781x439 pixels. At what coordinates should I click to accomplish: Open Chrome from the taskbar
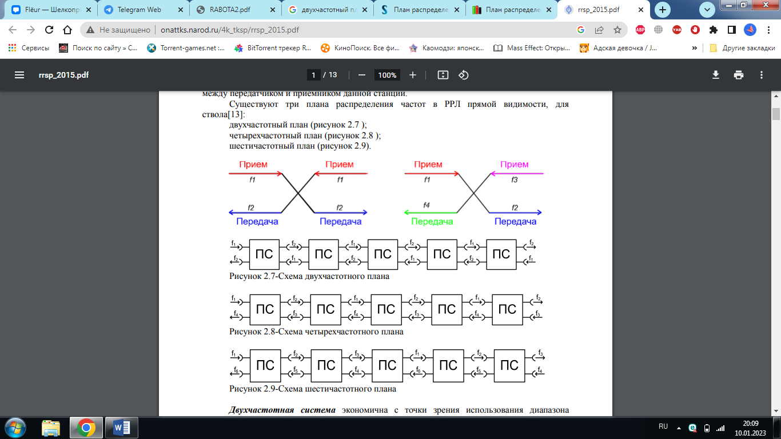[86, 427]
